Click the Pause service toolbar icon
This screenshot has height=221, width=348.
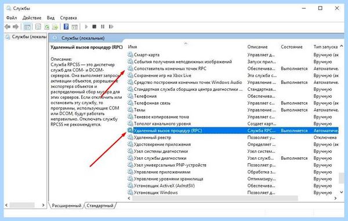(x=103, y=27)
